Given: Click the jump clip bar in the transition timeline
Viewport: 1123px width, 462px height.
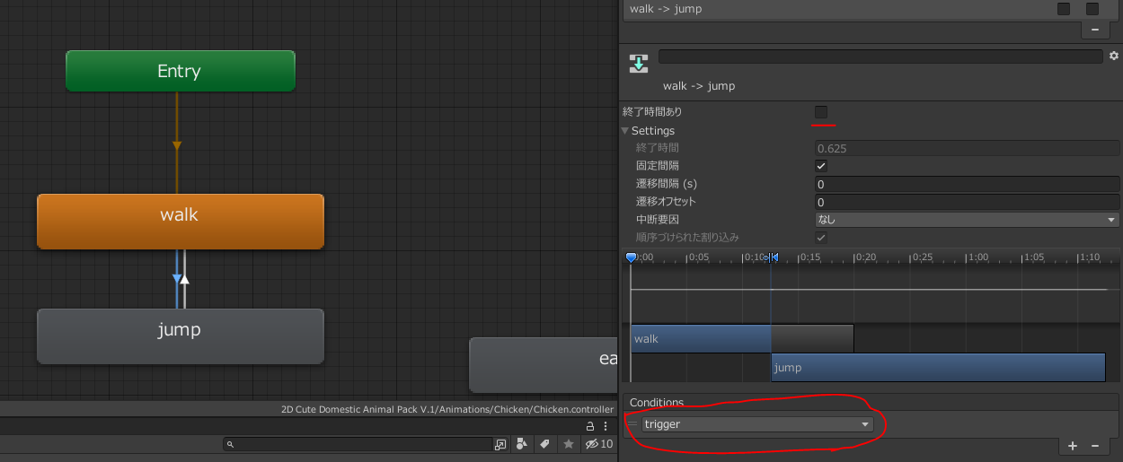Looking at the screenshot, I should coord(938,368).
